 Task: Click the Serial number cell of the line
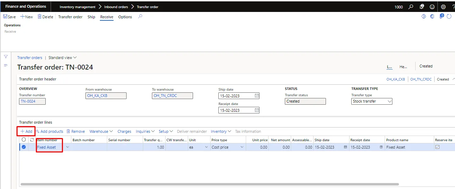click(125, 147)
